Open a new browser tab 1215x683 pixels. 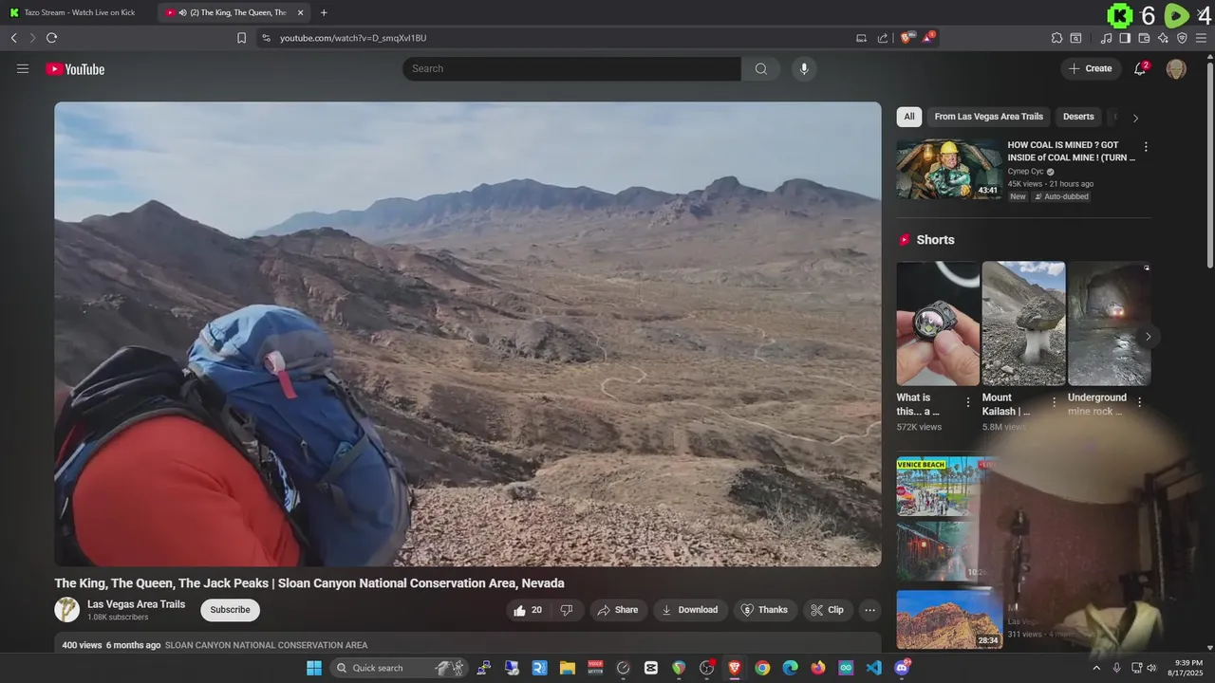324,12
